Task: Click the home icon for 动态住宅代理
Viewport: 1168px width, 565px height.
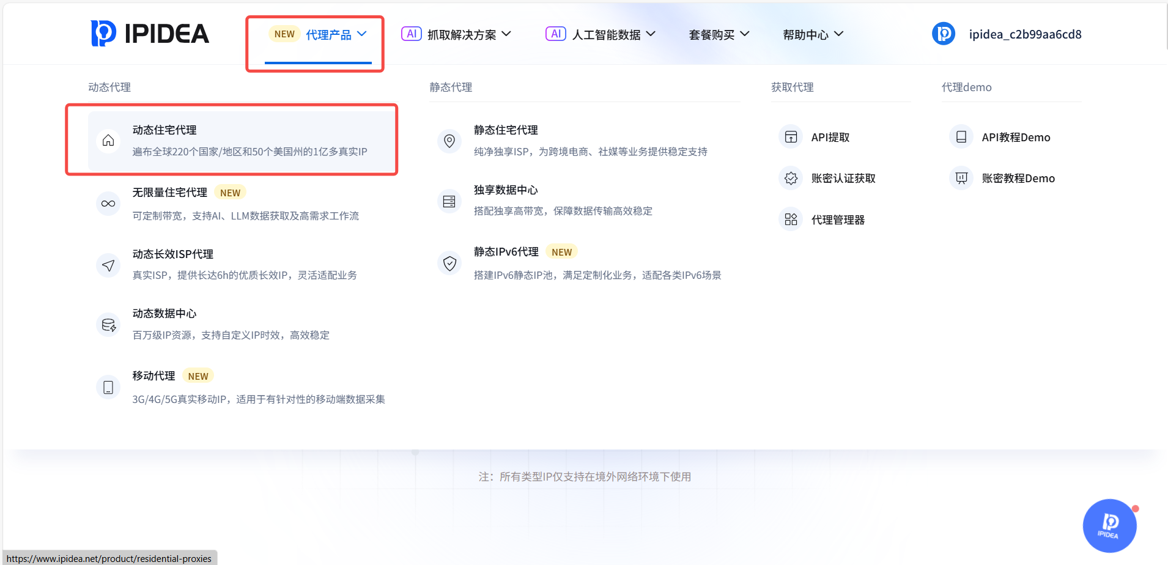Action: [x=108, y=141]
